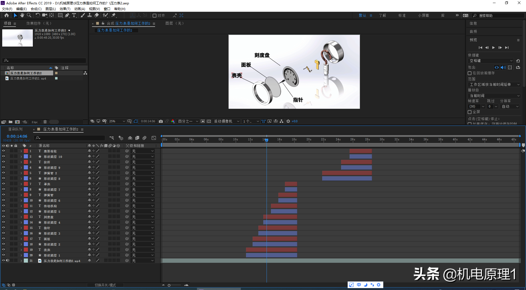The height and width of the screenshot is (290, 526).
Task: Select the Puppet Pin tool
Action: coord(114,15)
